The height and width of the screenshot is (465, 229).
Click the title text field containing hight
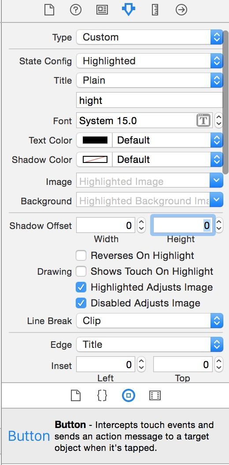[x=149, y=100]
